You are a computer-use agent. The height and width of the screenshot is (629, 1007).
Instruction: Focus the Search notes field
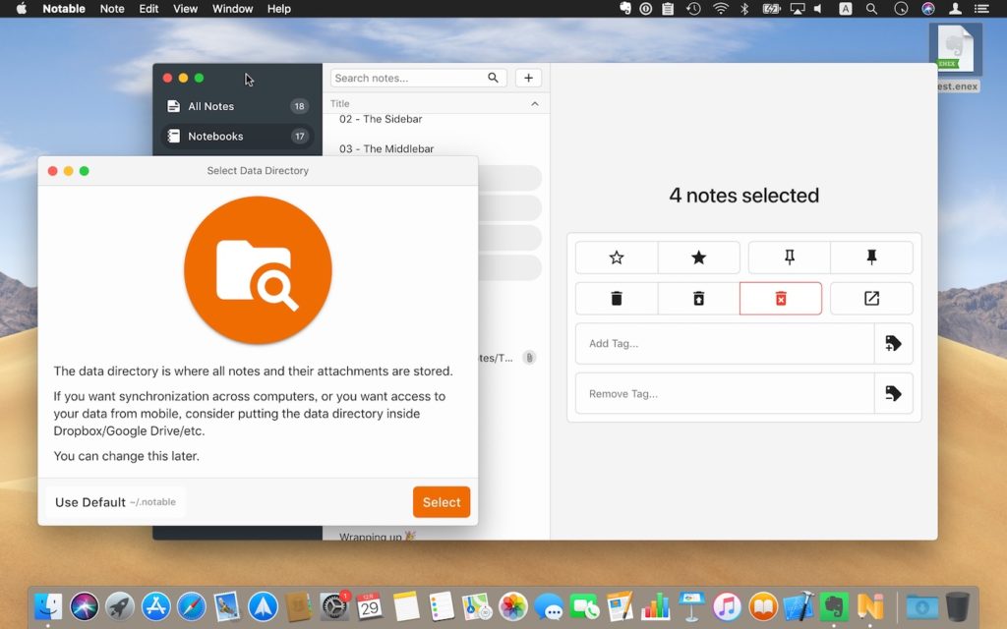[407, 78]
